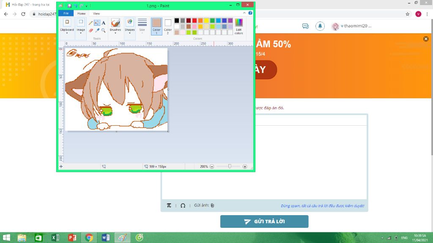Image resolution: width=433 pixels, height=243 pixels.
Task: Click the Paste clipboard icon
Action: [67, 23]
